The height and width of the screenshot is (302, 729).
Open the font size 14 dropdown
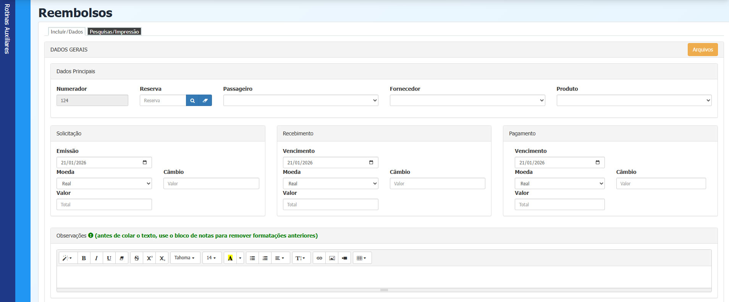tap(212, 258)
